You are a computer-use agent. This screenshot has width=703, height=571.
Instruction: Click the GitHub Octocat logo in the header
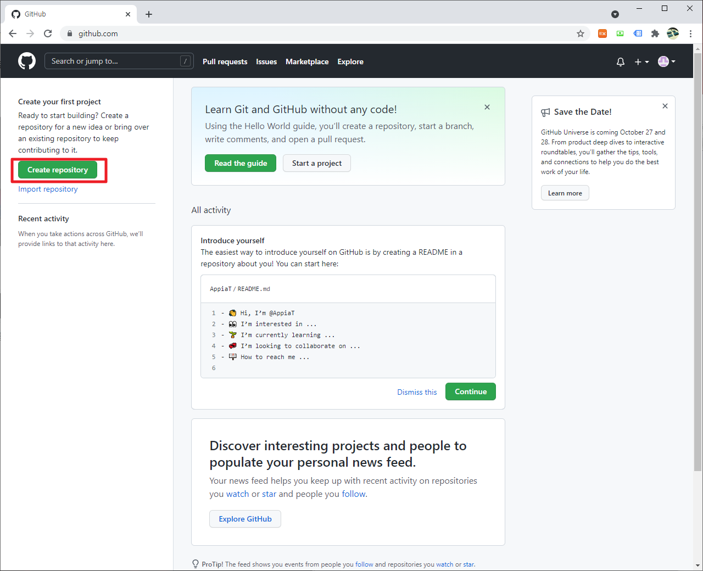(27, 61)
